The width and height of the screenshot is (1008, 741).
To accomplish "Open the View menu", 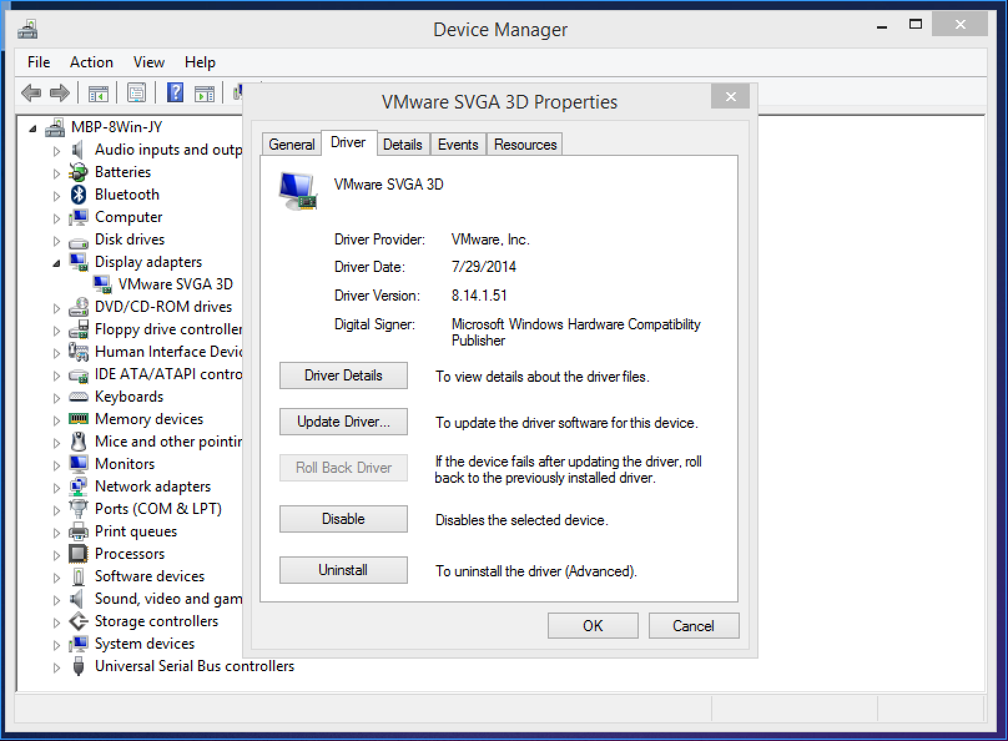I will pyautogui.click(x=148, y=62).
